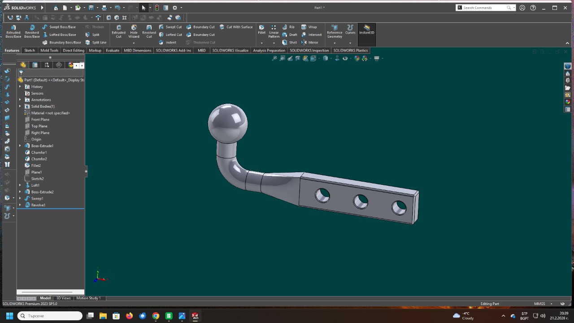Expand the Boss-Extrude1 feature node
The height and width of the screenshot is (323, 574).
[x=20, y=146]
